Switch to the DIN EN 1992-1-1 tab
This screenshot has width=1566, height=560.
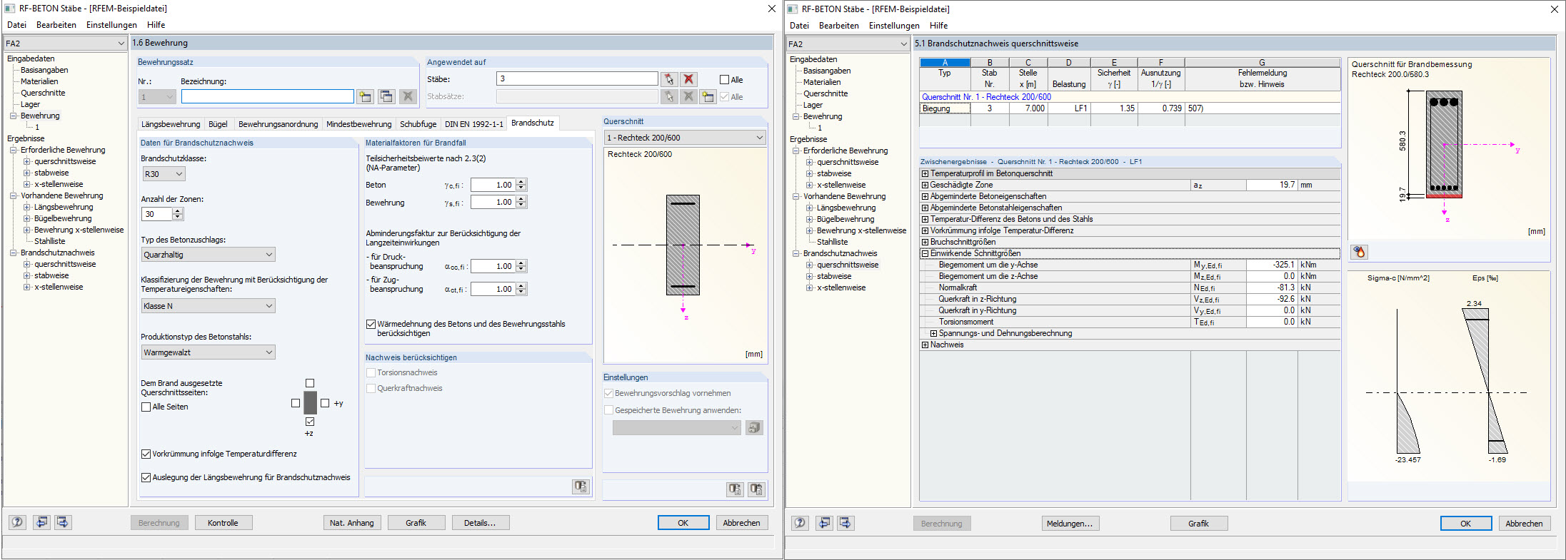tap(473, 124)
